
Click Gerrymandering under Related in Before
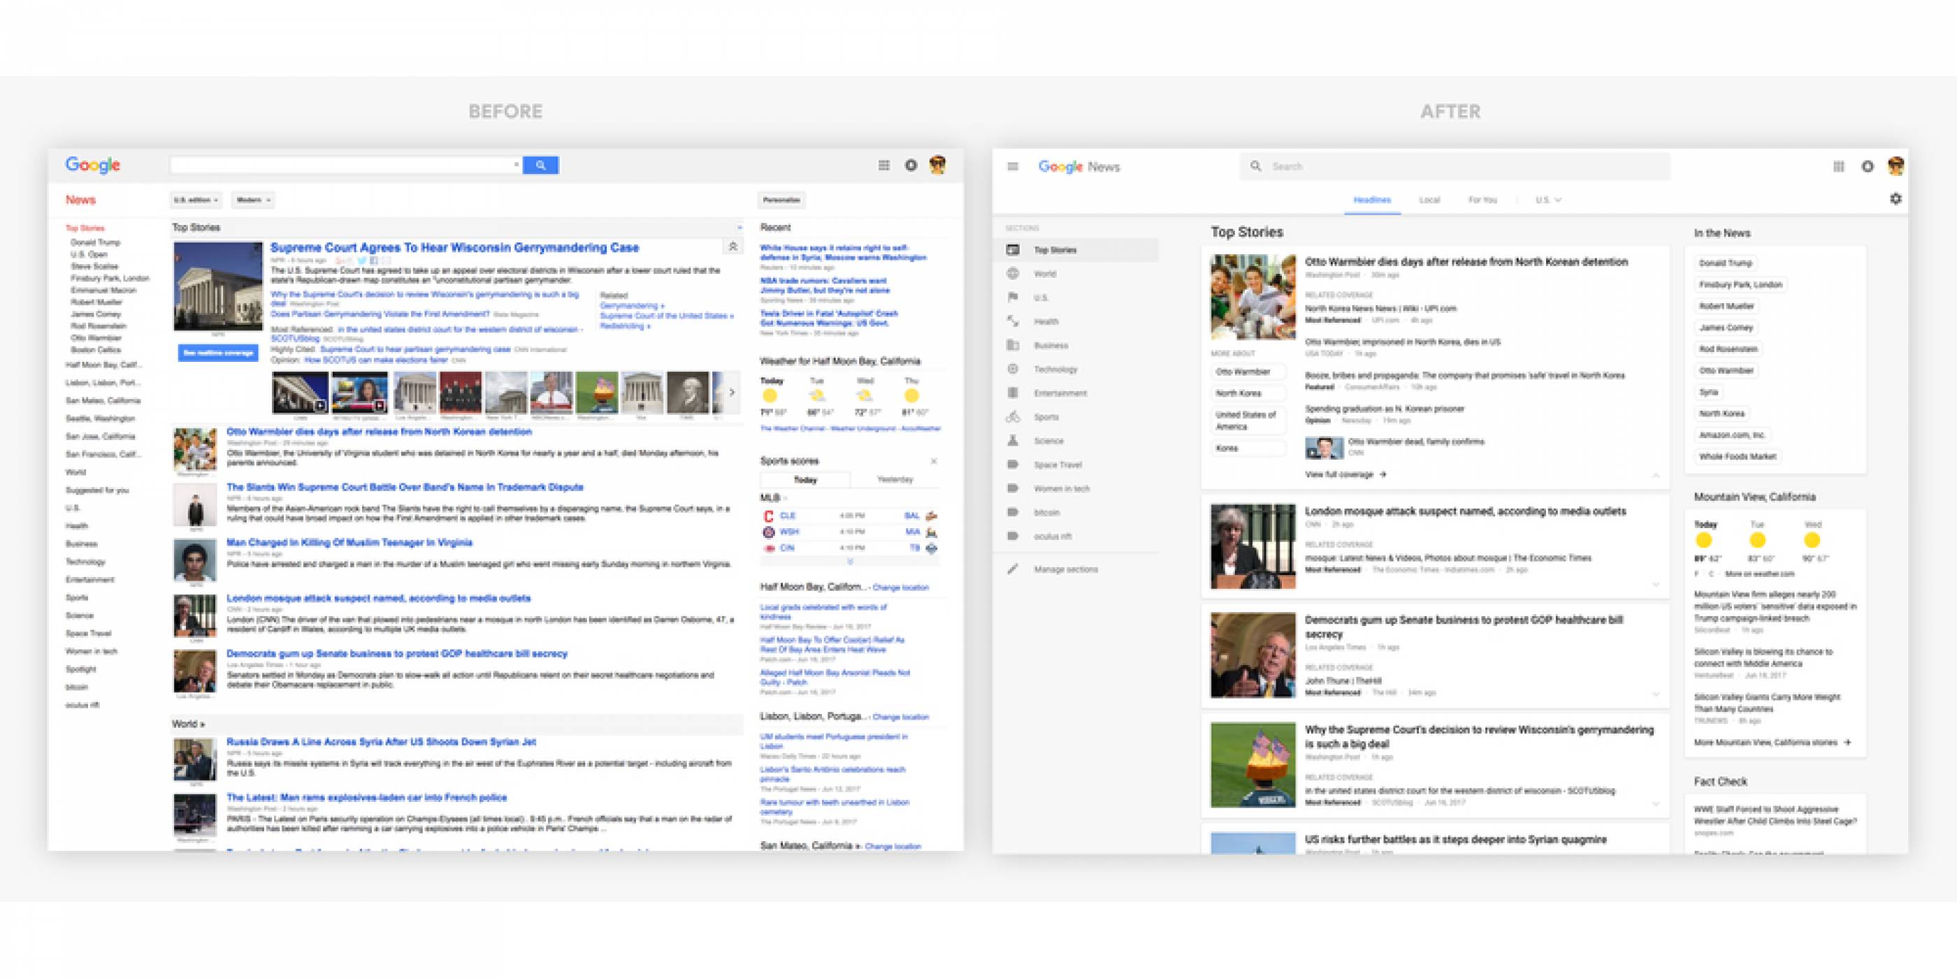pyautogui.click(x=632, y=306)
